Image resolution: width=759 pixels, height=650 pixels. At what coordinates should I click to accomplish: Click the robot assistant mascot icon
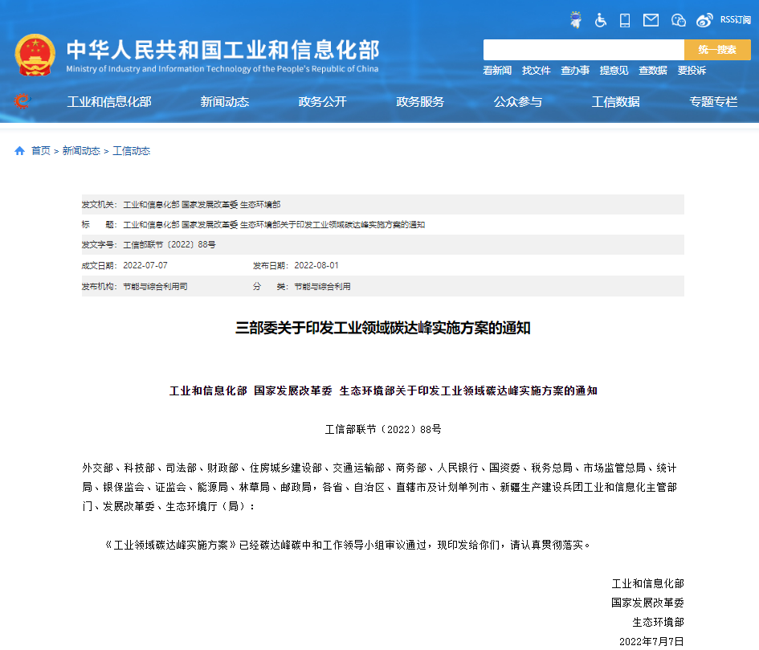point(575,20)
